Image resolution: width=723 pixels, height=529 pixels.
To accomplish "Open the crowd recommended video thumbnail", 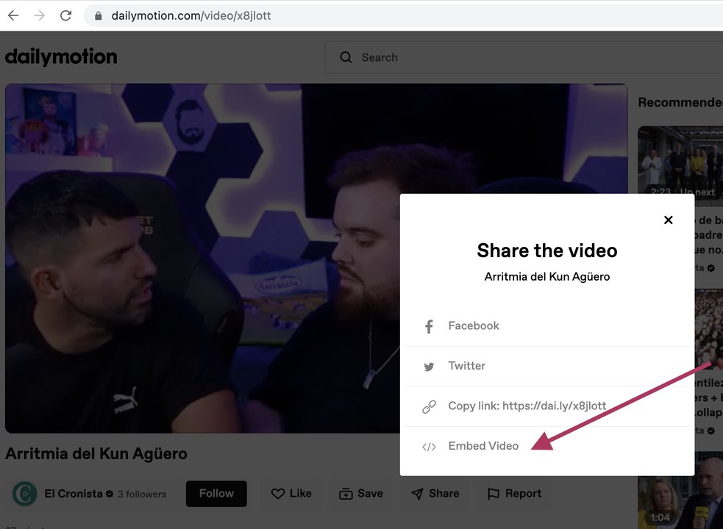I will click(709, 328).
